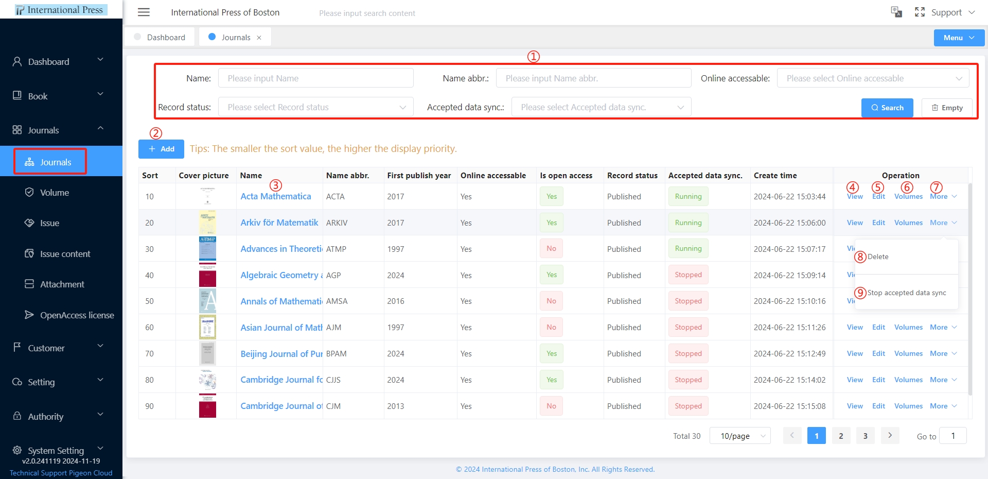Click the Book icon in sidebar

(x=17, y=95)
